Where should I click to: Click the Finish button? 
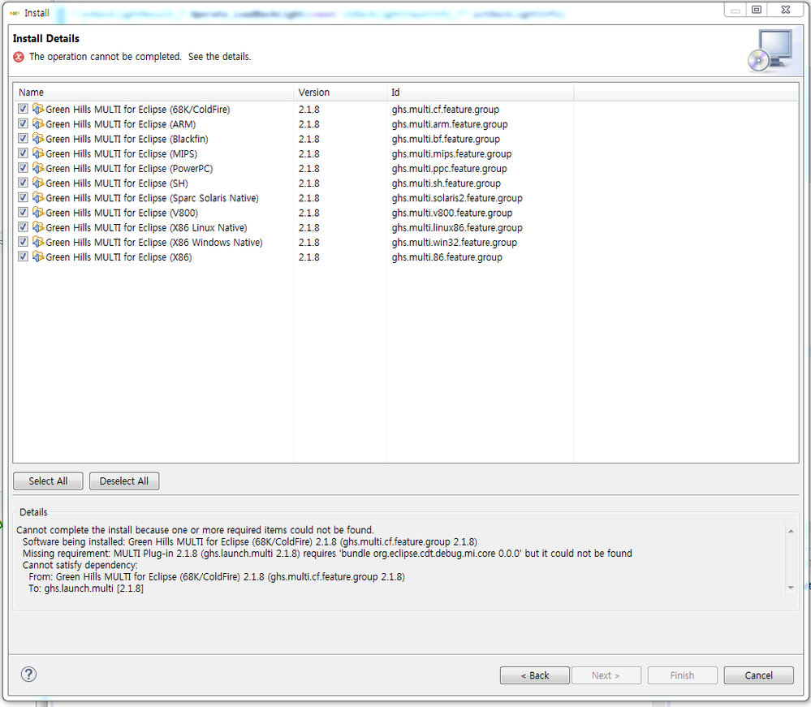tap(682, 675)
